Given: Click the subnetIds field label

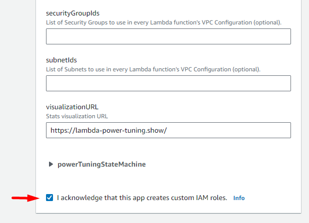Looking at the screenshot, I should click(61, 60).
